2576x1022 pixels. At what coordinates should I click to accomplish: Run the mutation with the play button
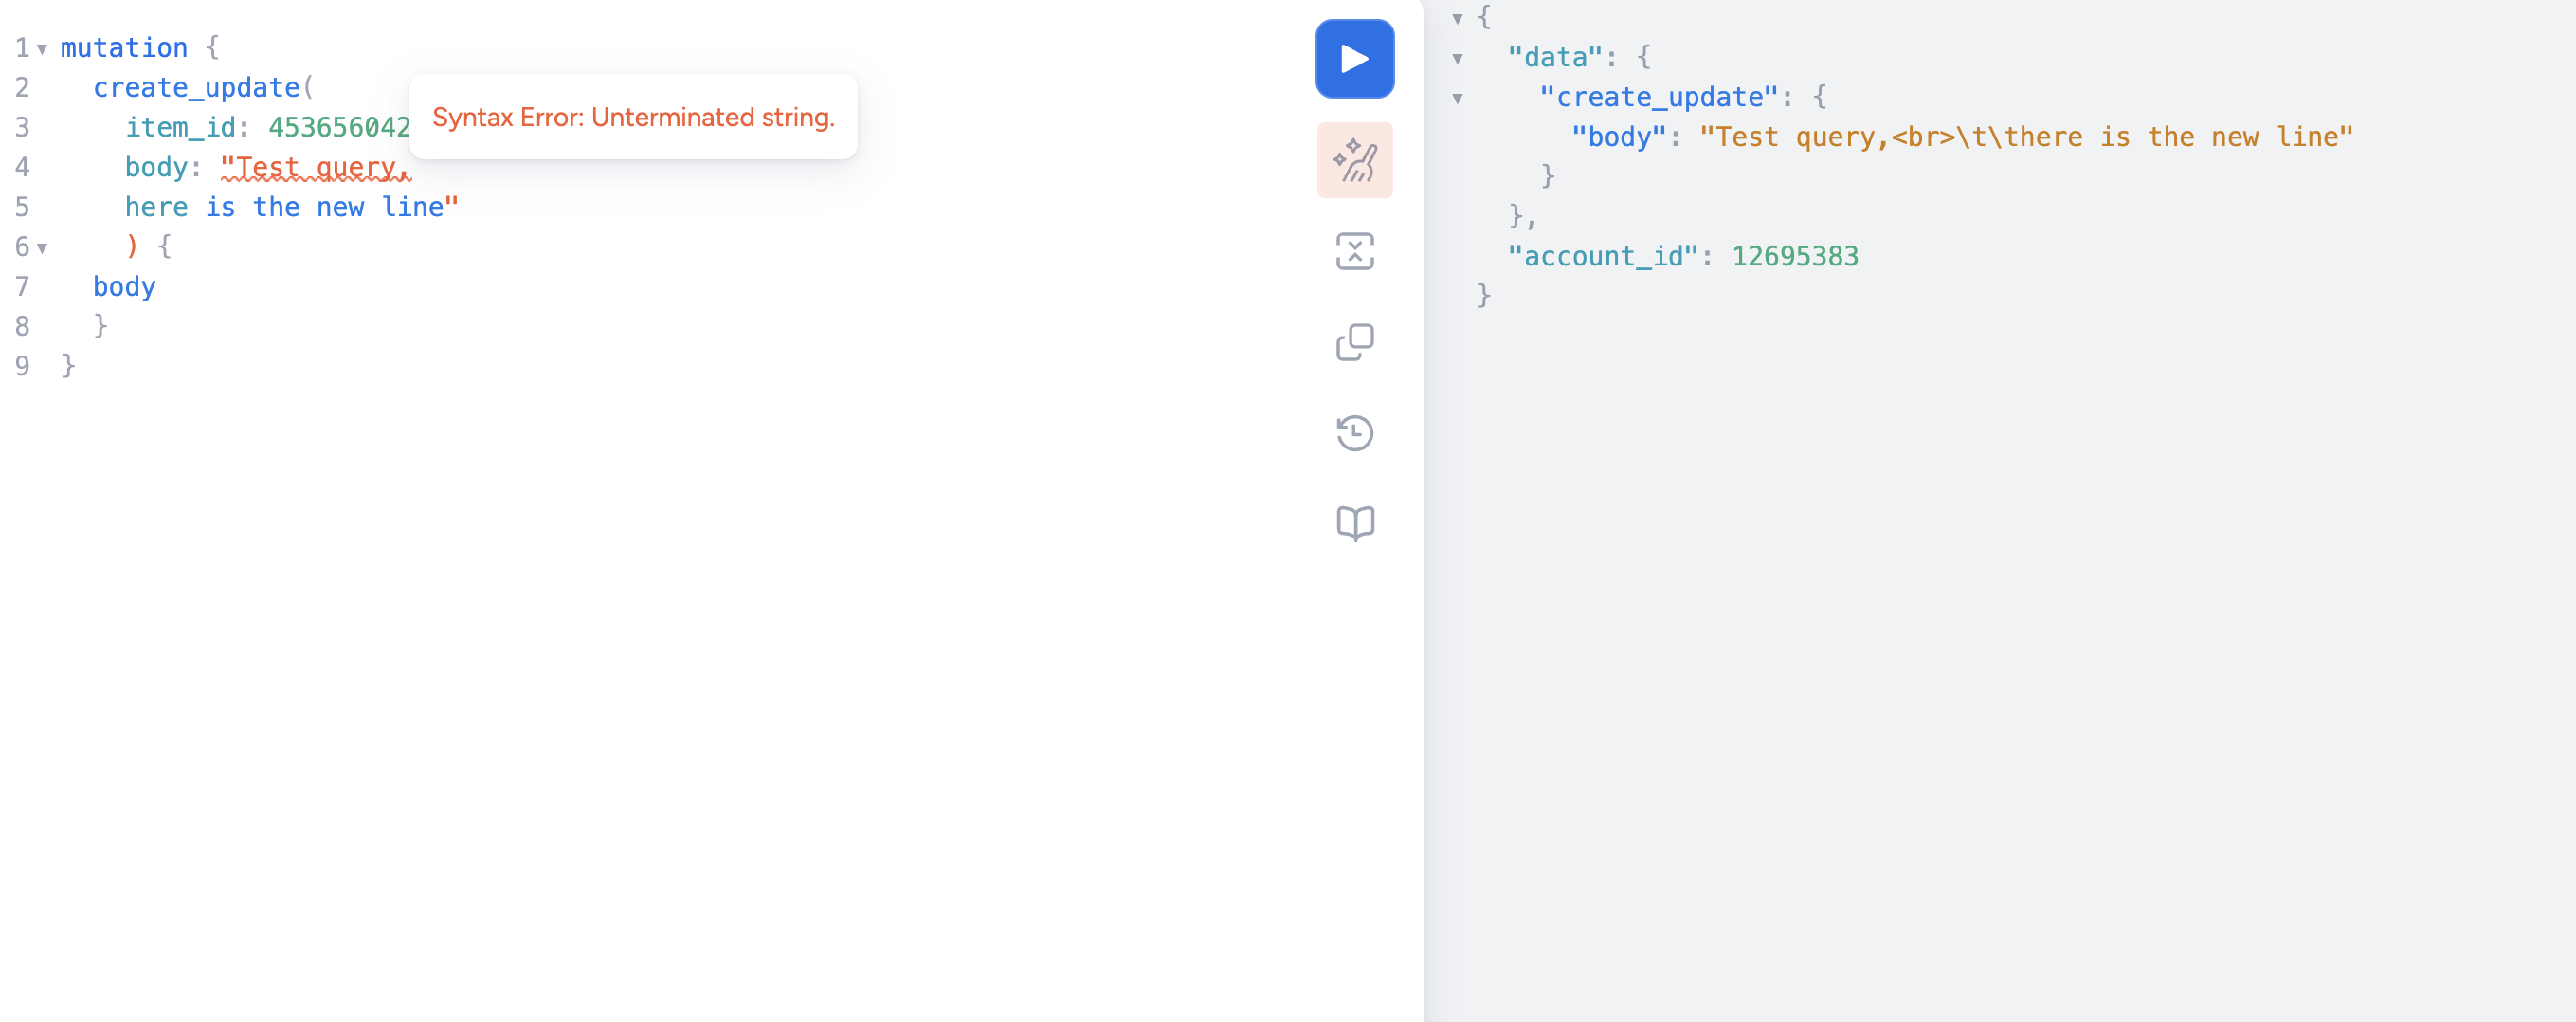click(x=1354, y=59)
